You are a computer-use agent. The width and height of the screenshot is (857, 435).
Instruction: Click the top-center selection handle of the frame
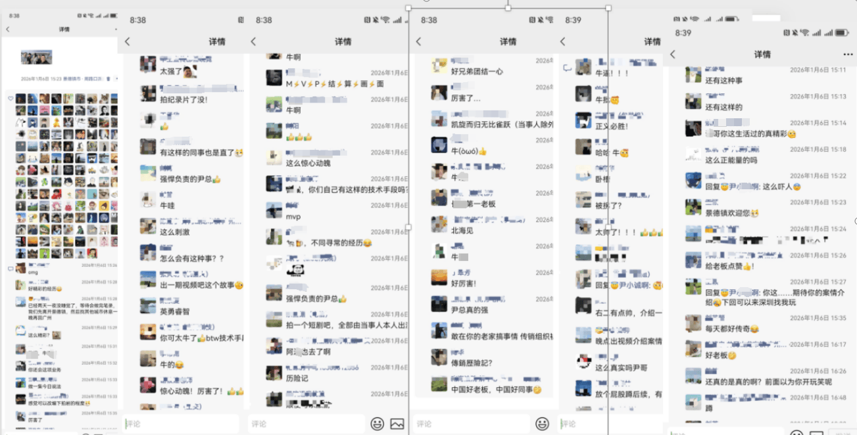tap(508, 8)
